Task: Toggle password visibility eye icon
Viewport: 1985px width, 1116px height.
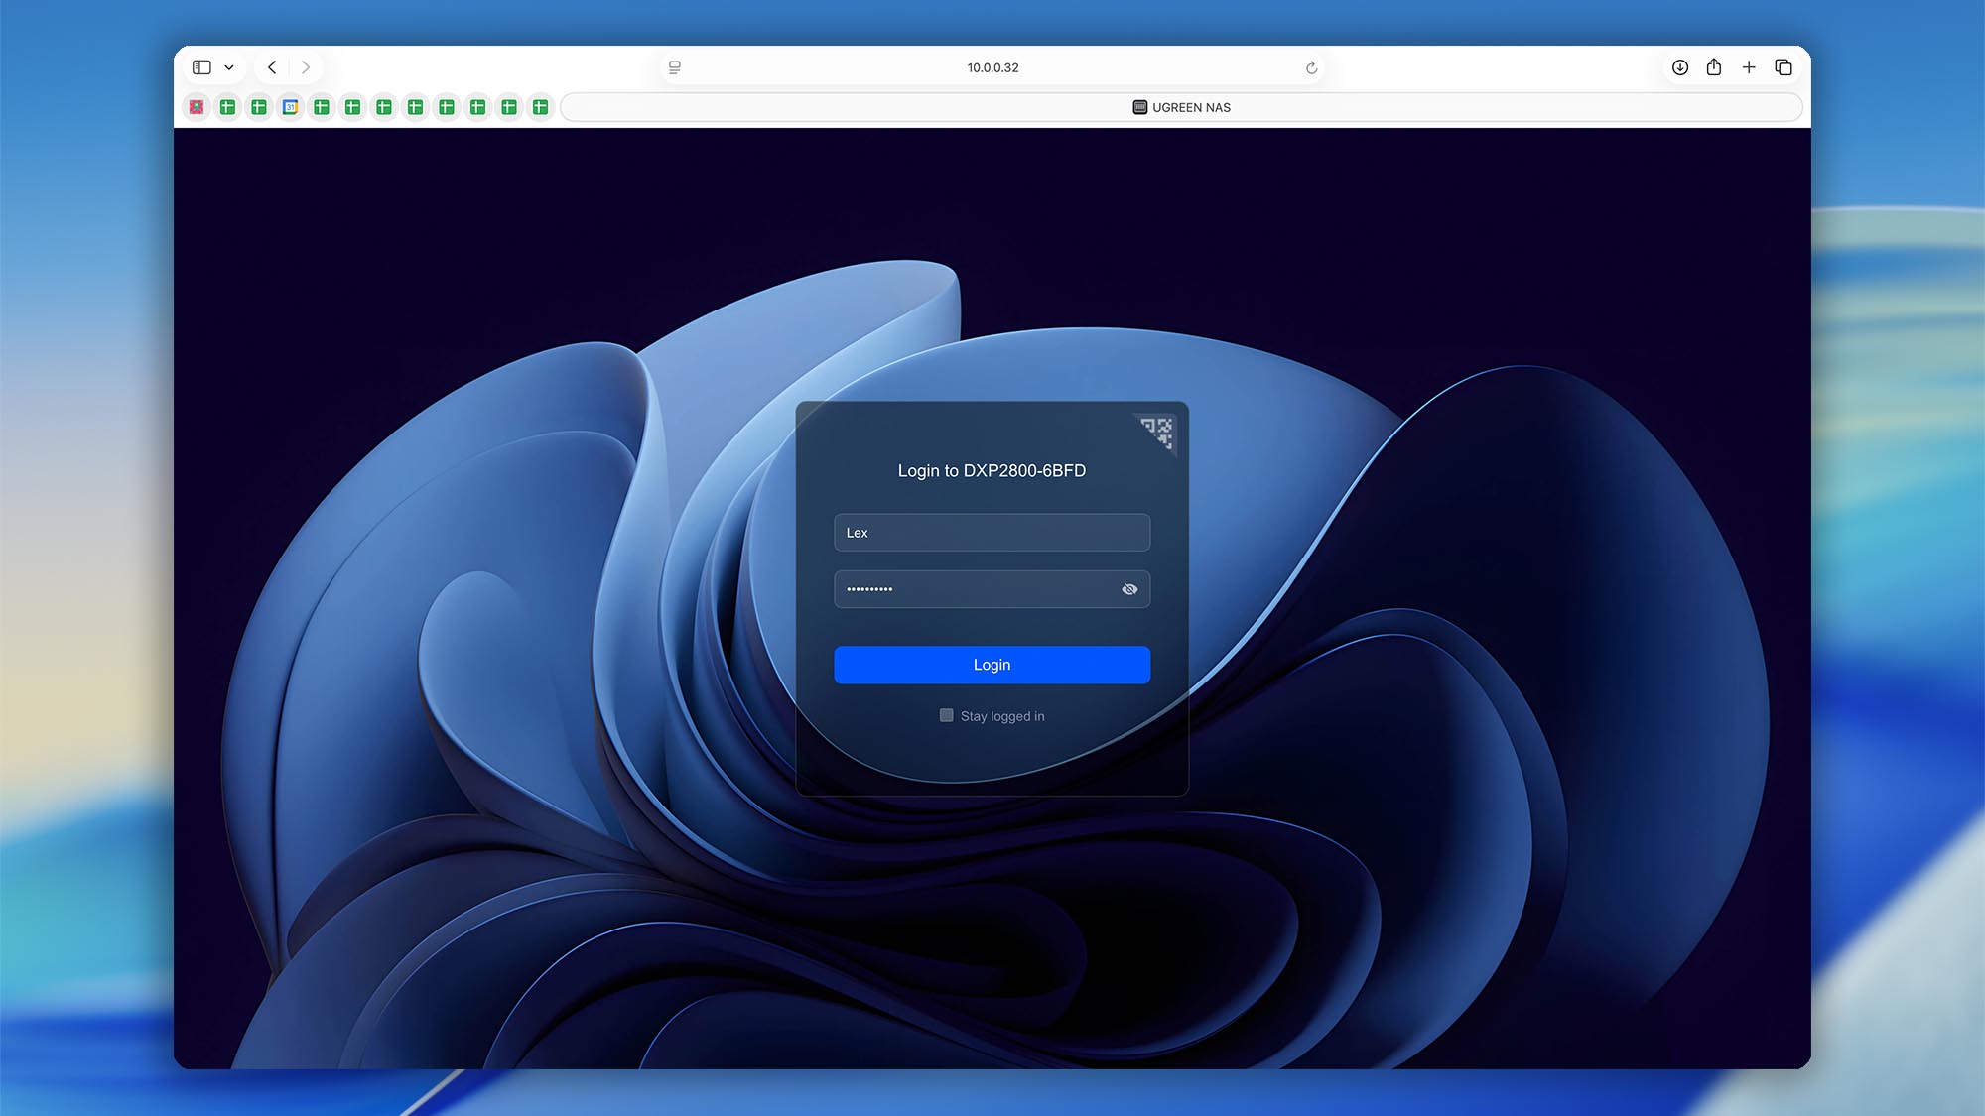Action: (x=1129, y=589)
